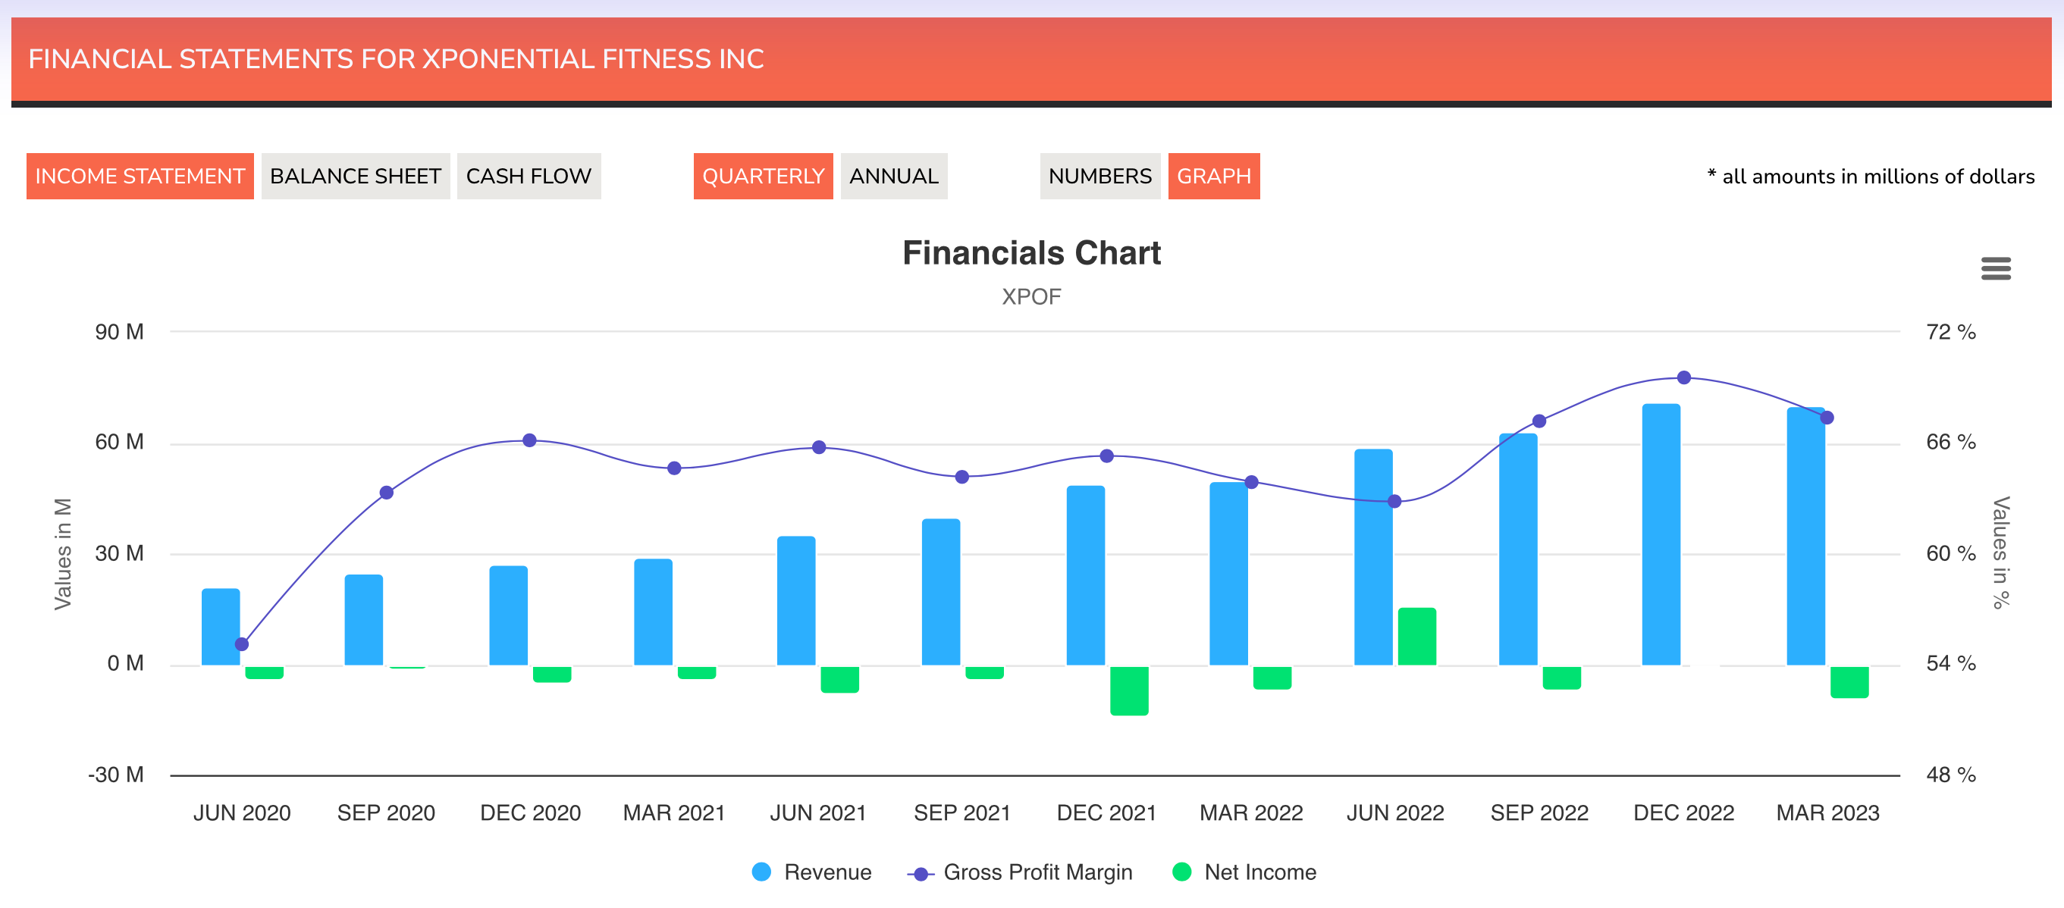This screenshot has height=908, width=2064.
Task: Toggle the Revenue series legend item
Action: [x=827, y=872]
